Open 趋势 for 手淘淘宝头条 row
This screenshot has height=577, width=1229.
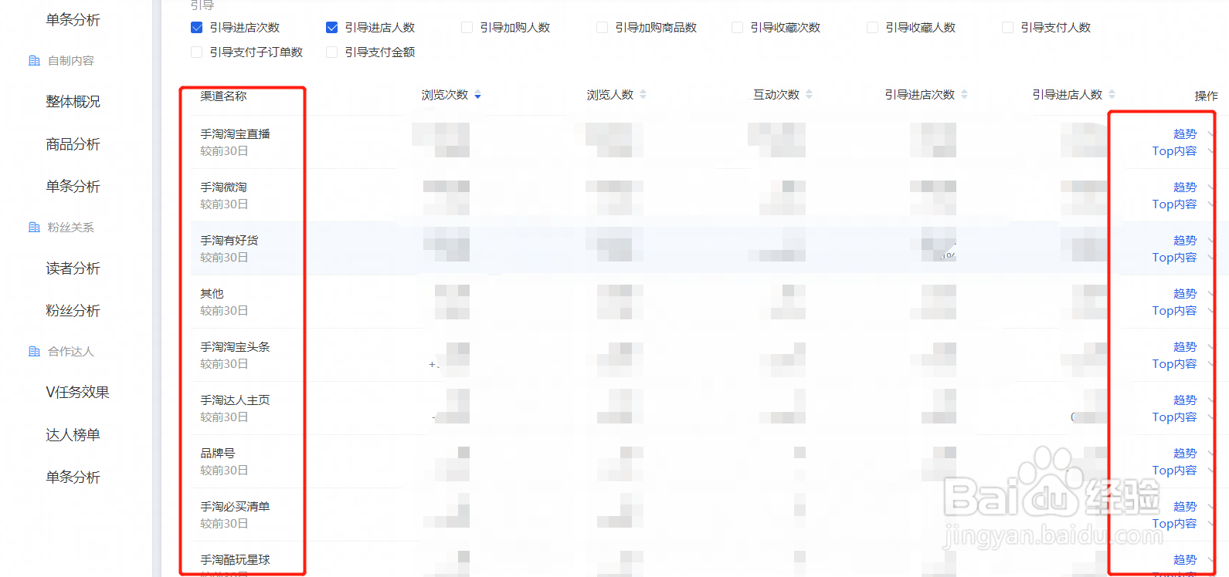(x=1185, y=347)
